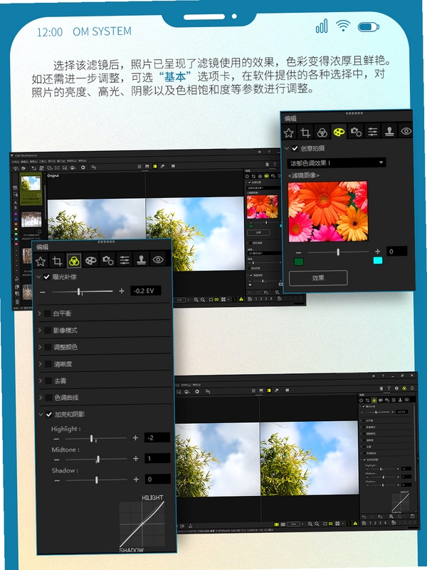Enable the 白平衡 checkbox
The image size is (427, 570).
coord(47,313)
